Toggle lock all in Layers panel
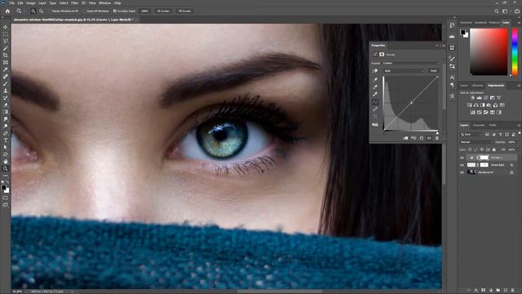This screenshot has width=522, height=294. point(494,149)
